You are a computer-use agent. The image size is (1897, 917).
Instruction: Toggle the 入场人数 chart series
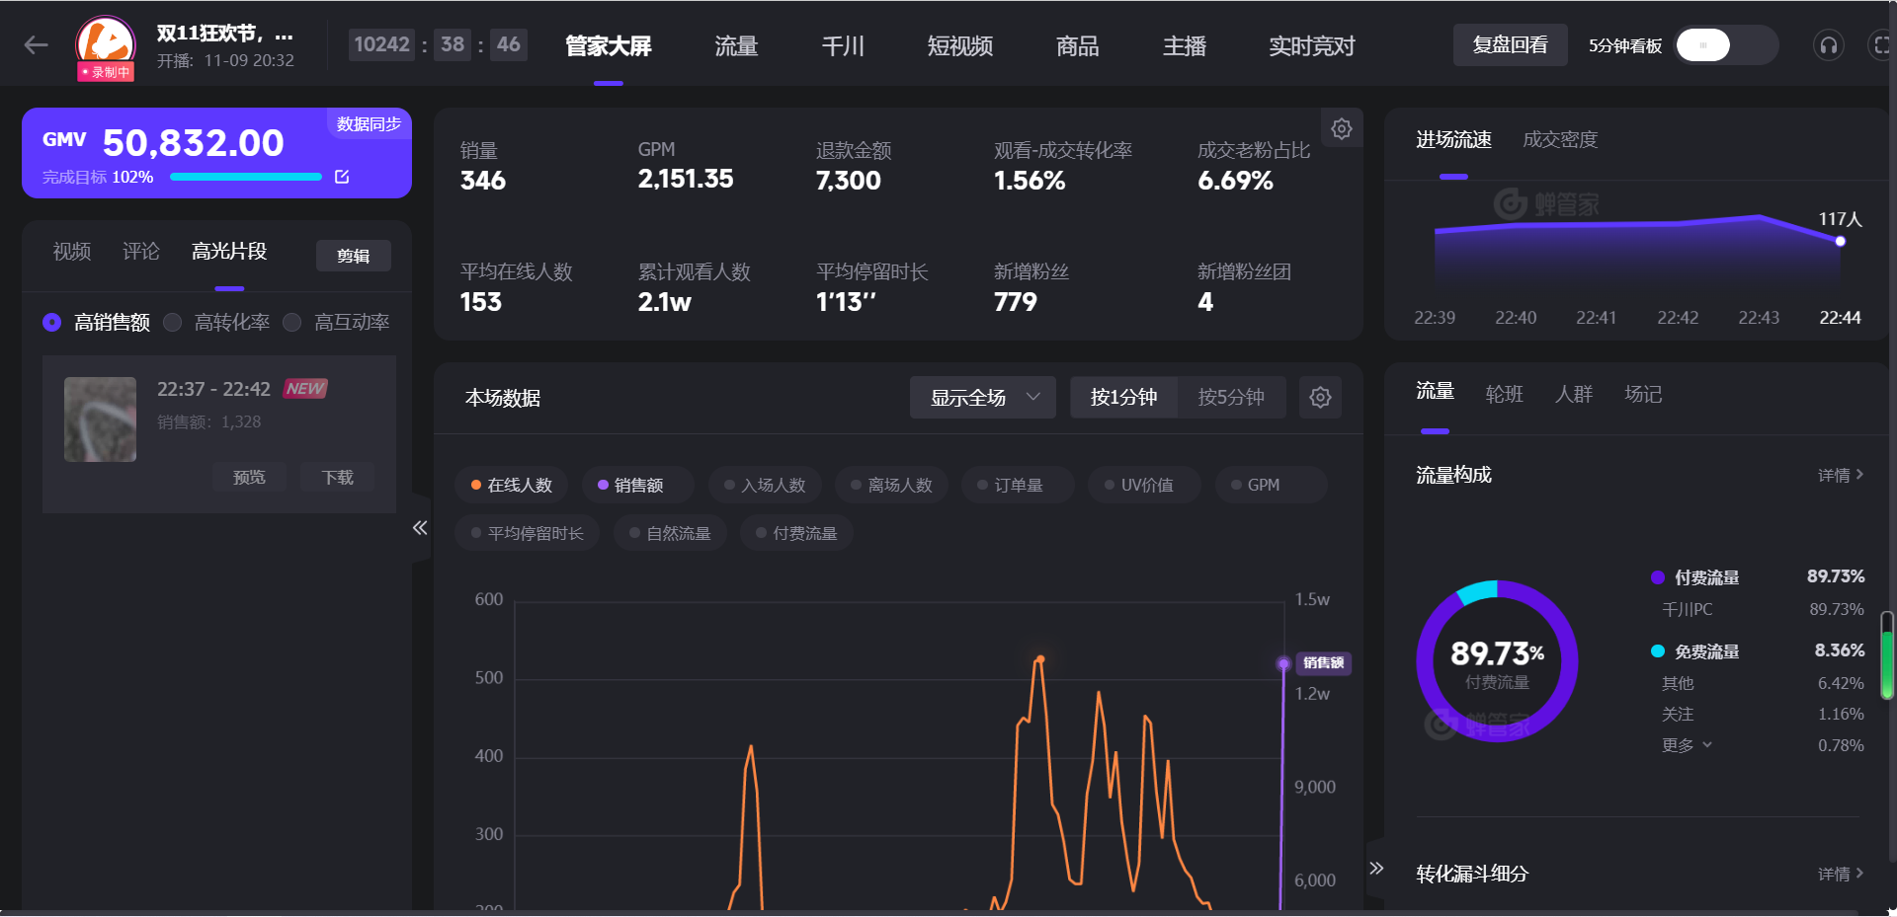[765, 485]
